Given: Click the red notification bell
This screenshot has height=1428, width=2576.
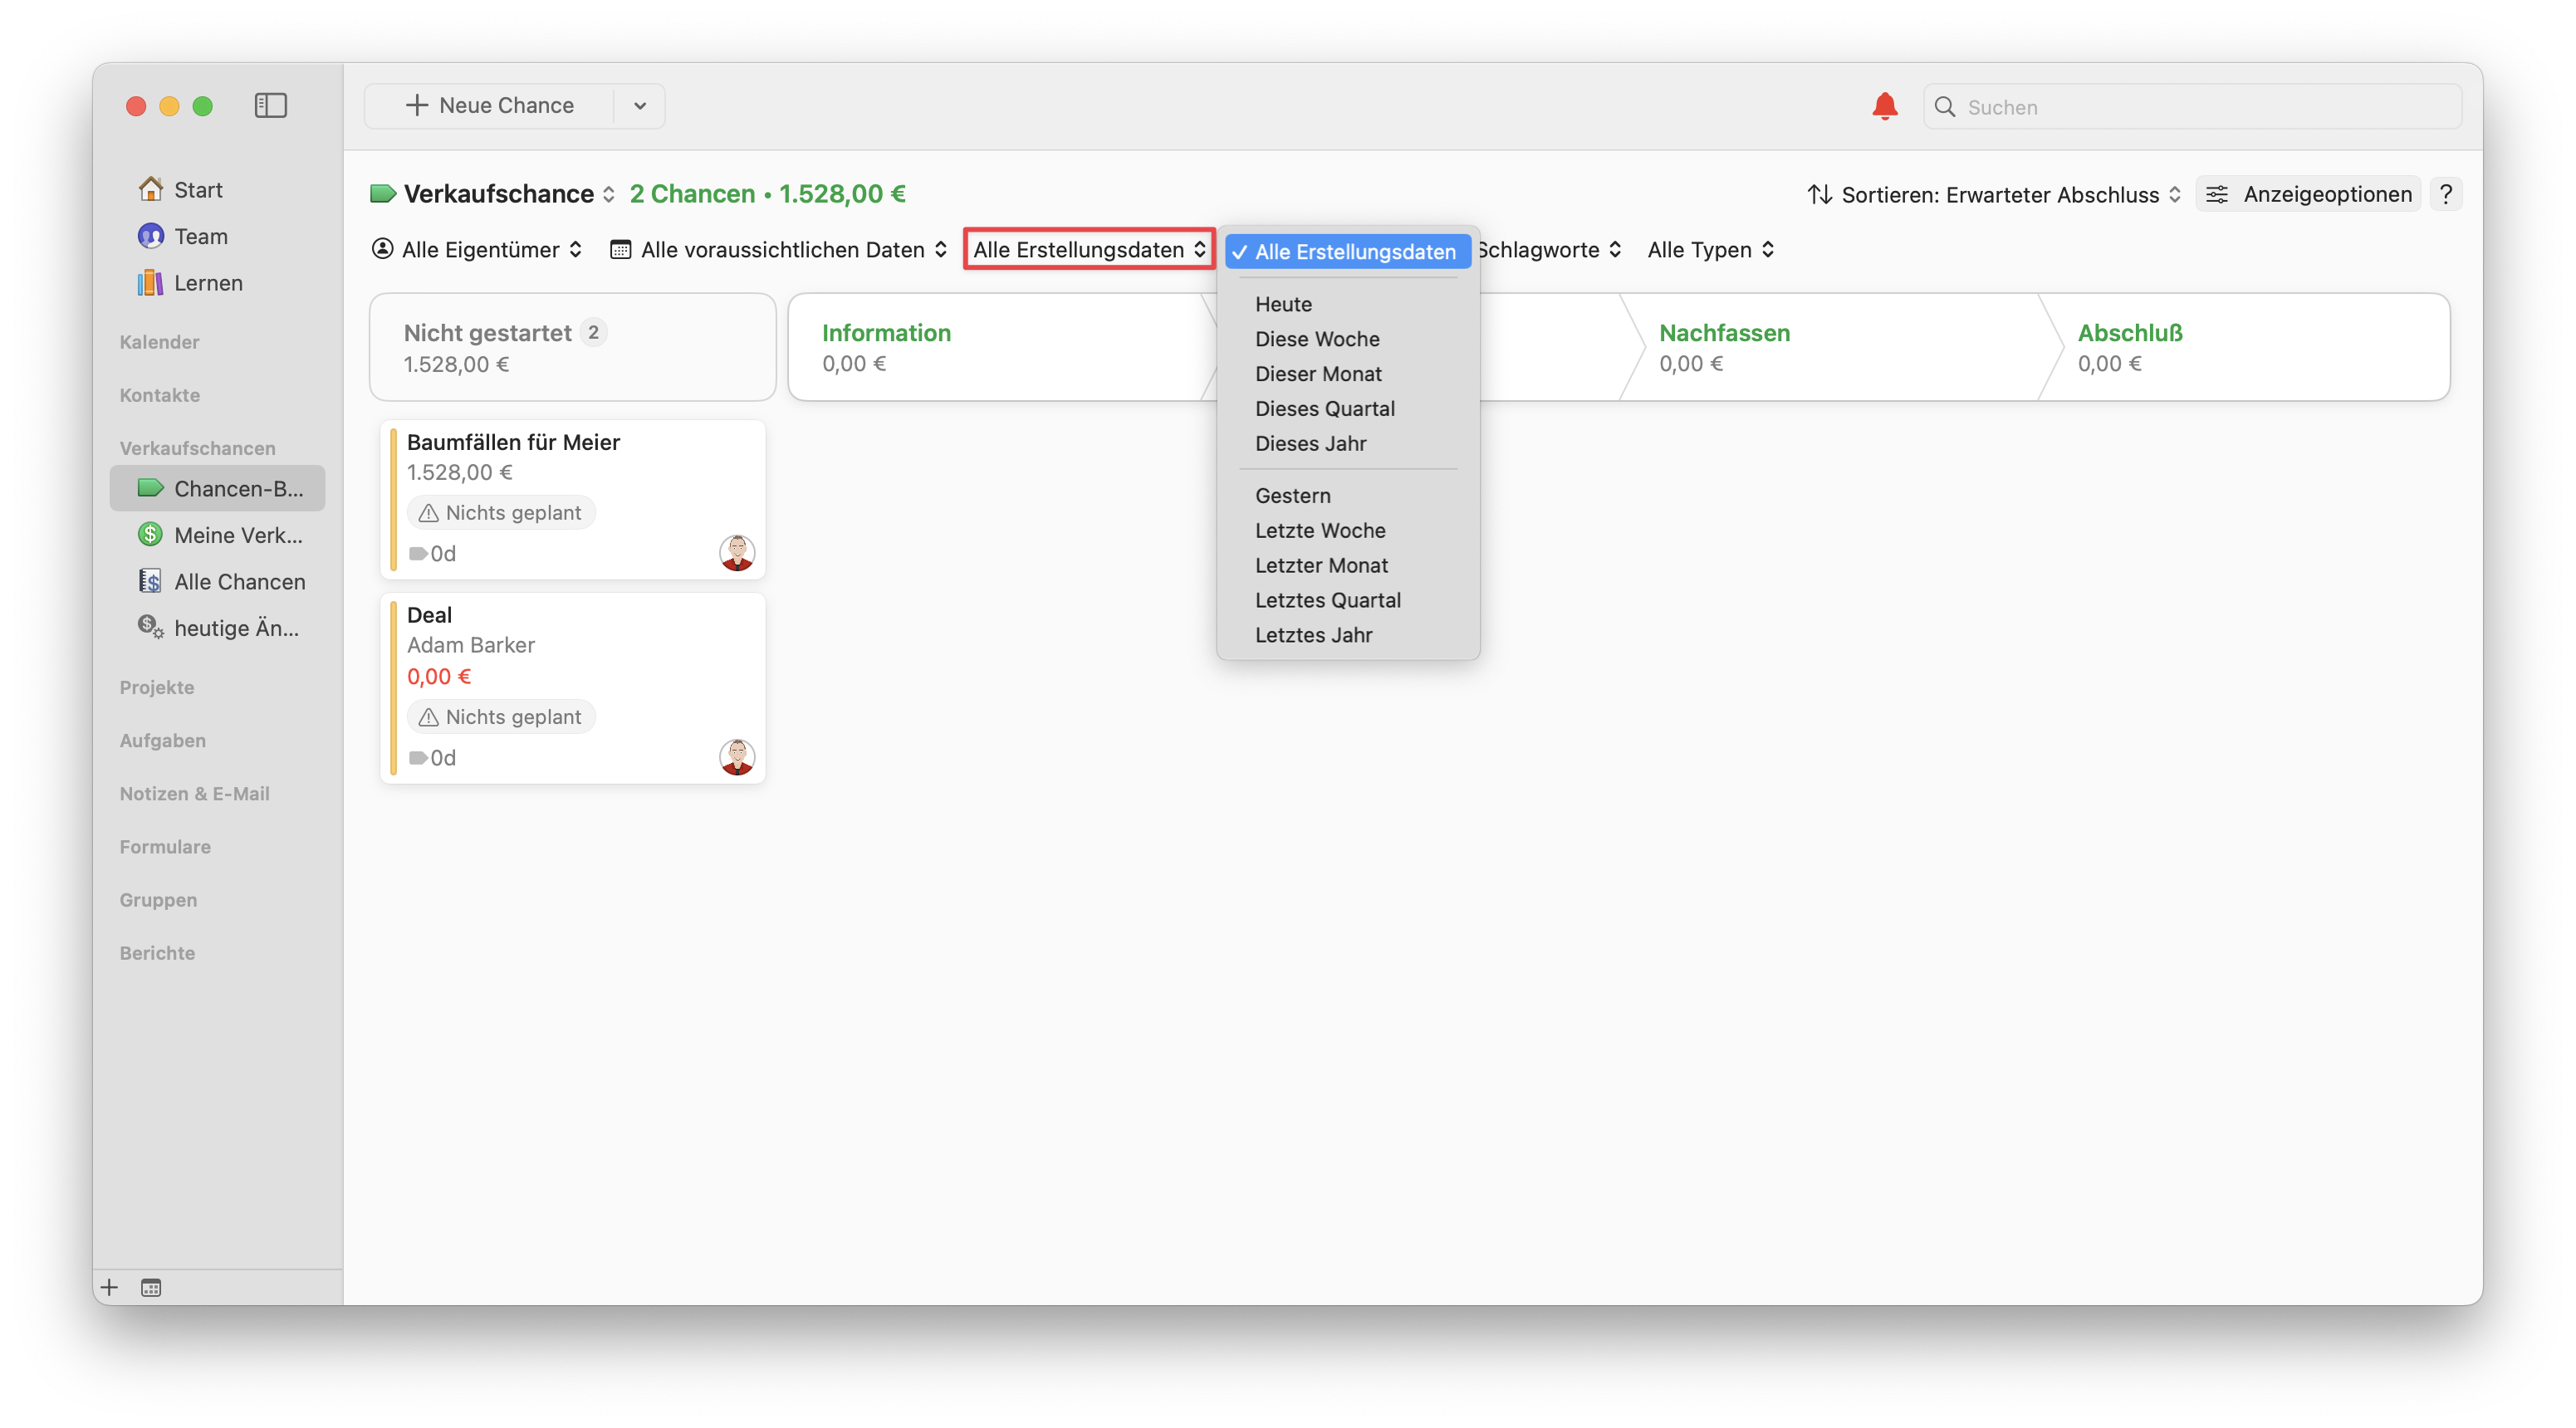Looking at the screenshot, I should tap(1884, 106).
